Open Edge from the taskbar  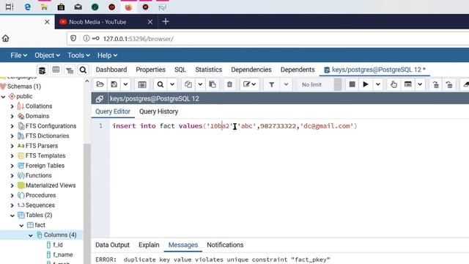pyautogui.click(x=27, y=7)
